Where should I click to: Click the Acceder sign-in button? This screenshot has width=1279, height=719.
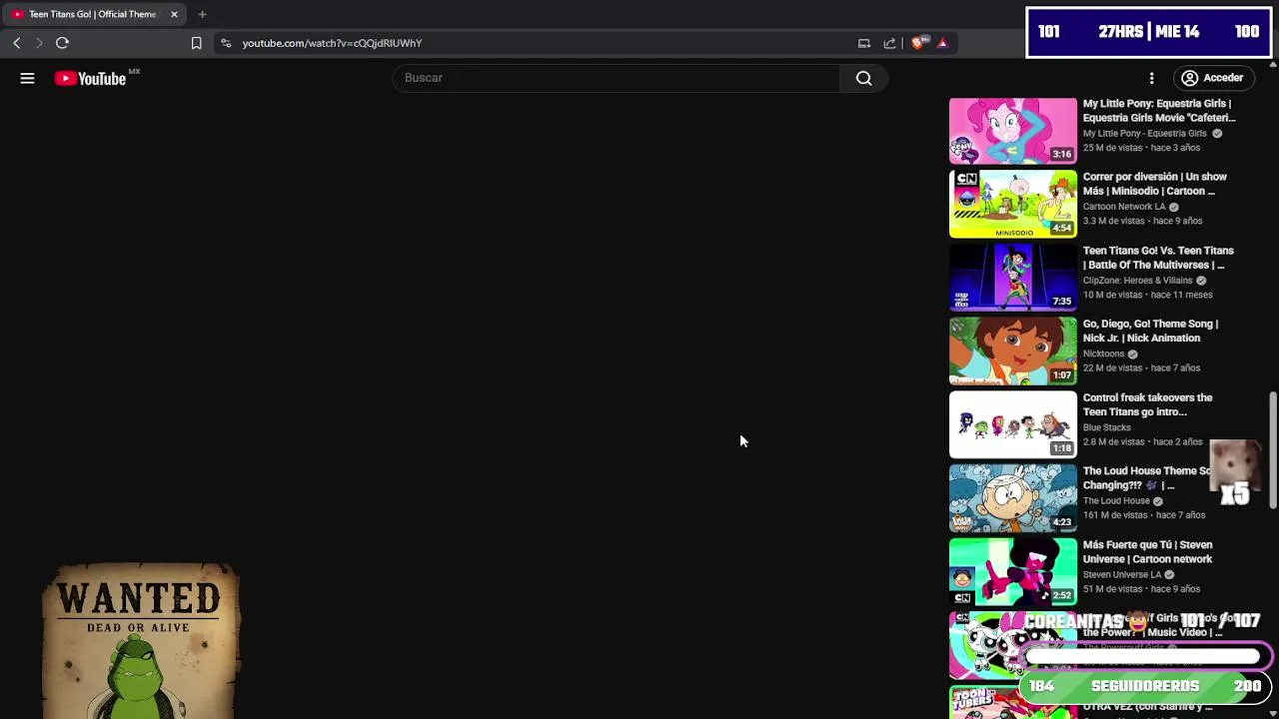[1213, 78]
